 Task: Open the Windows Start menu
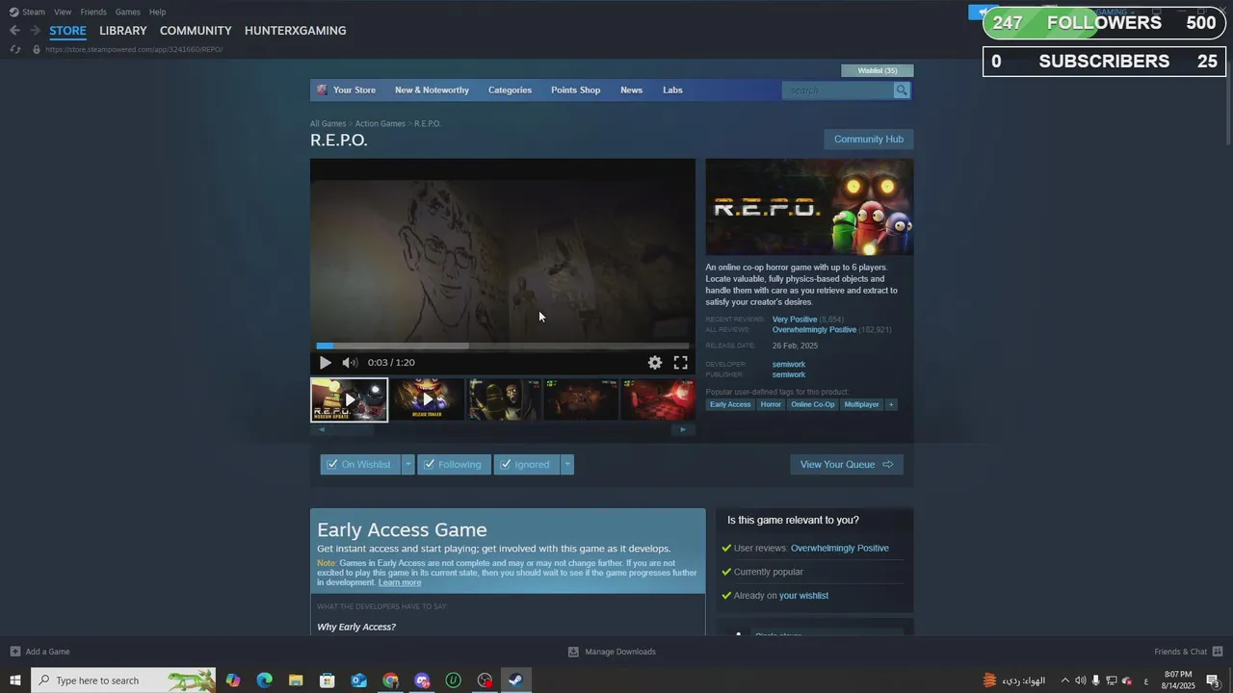point(15,680)
